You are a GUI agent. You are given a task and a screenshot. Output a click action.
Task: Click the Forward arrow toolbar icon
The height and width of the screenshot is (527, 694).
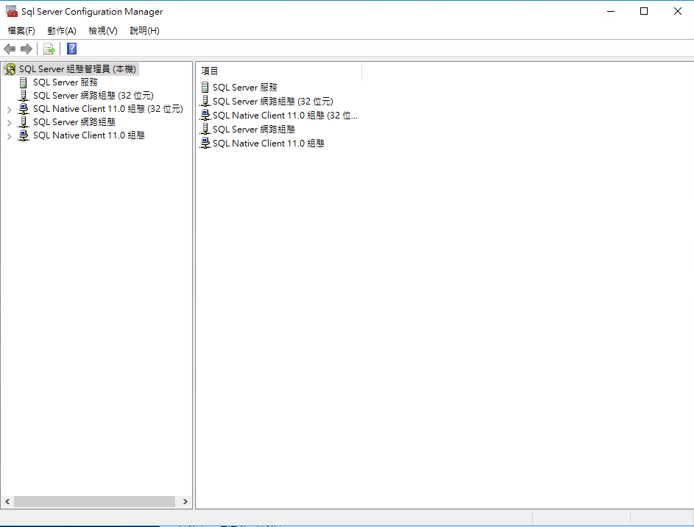[x=26, y=49]
